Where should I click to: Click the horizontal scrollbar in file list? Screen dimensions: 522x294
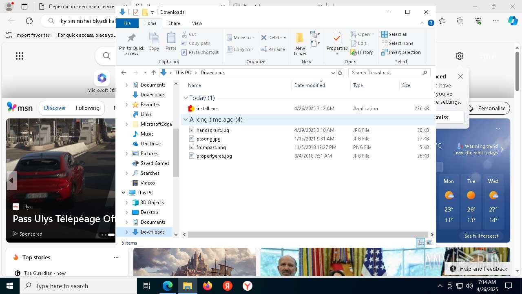pyautogui.click(x=307, y=235)
